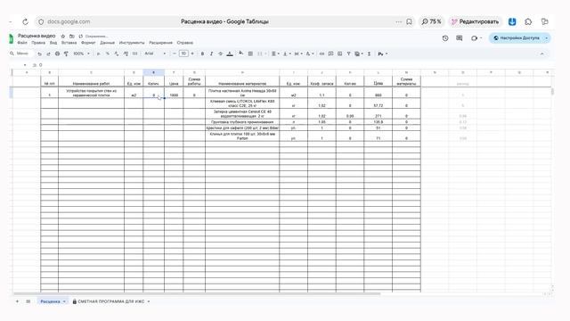Screen dimensions: 570x321
Task: Open the Справка menu
Action: click(x=184, y=43)
